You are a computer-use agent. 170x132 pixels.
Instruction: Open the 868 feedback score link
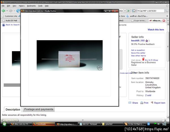[143, 41]
